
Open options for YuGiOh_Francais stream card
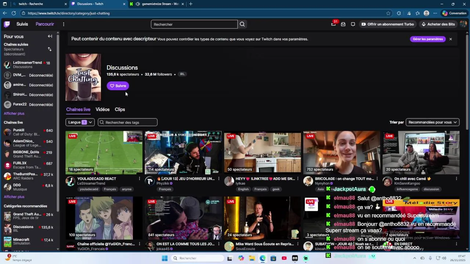140,244
